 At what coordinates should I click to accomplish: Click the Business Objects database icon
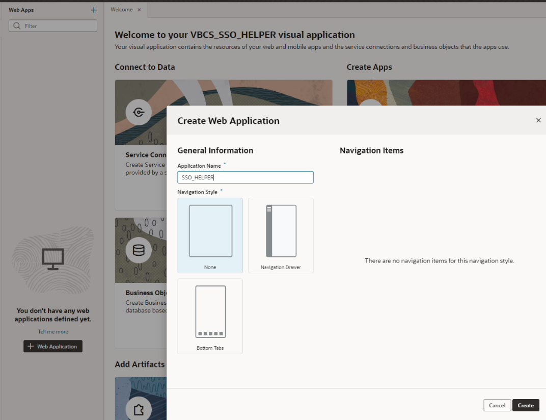(x=139, y=250)
